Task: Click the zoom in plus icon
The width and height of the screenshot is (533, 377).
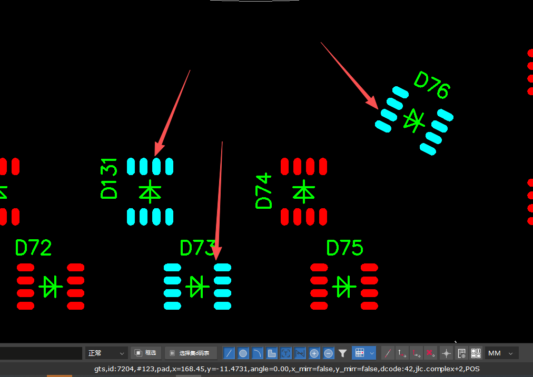Action: [x=314, y=353]
